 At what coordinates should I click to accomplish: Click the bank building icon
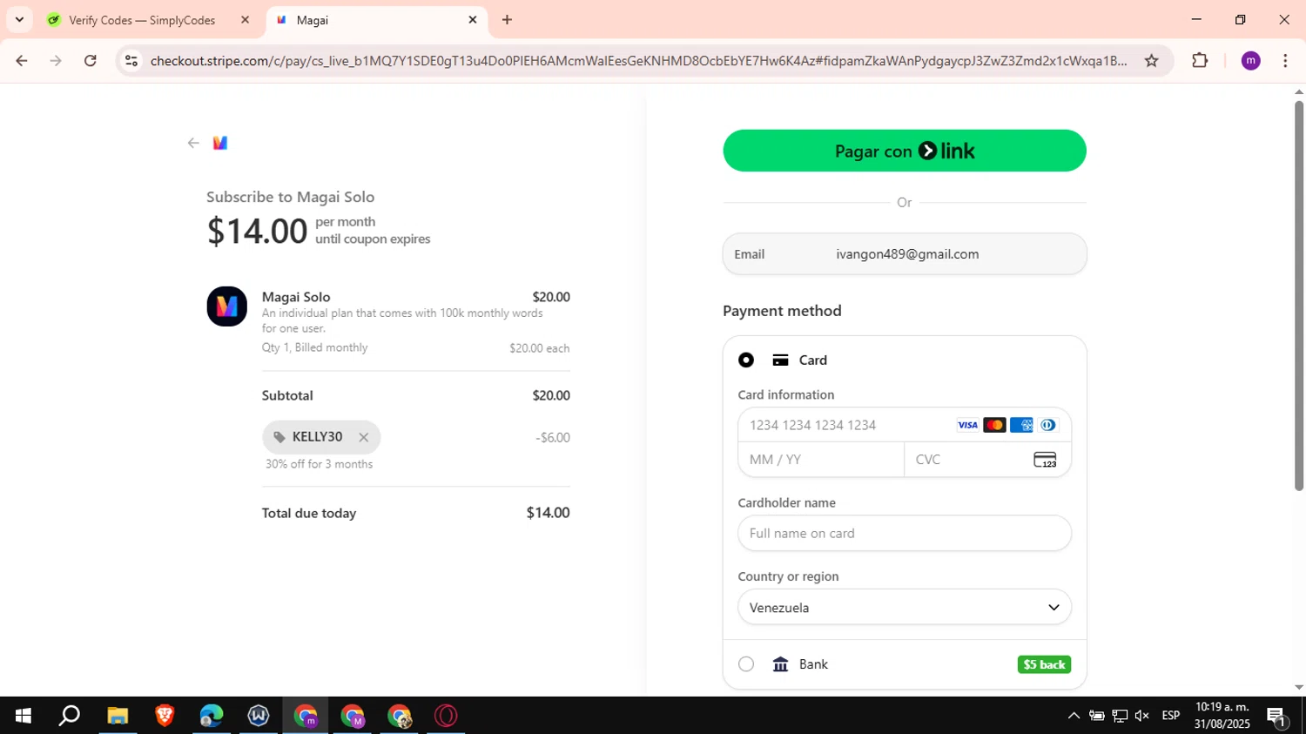tap(780, 664)
